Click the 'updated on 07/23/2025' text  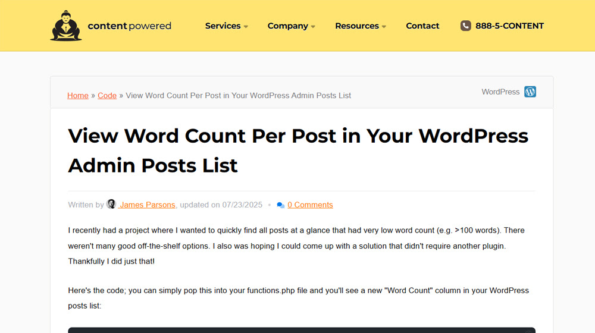[221, 205]
